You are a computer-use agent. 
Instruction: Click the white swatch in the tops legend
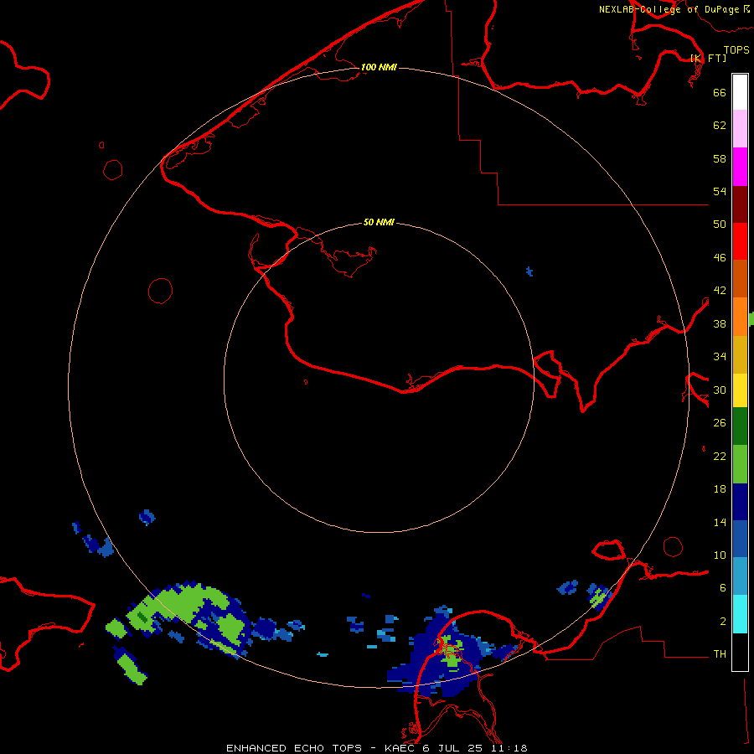pos(740,92)
